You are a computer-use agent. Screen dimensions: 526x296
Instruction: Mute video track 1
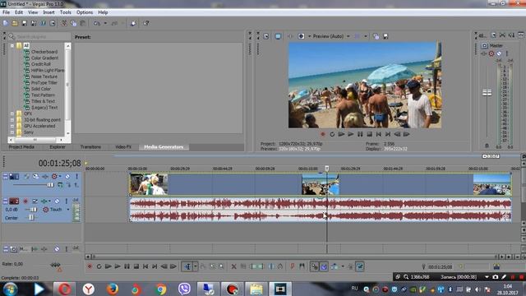tap(67, 176)
